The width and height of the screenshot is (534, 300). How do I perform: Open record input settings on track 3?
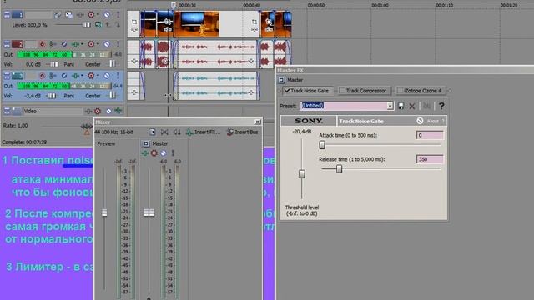(x=53, y=76)
